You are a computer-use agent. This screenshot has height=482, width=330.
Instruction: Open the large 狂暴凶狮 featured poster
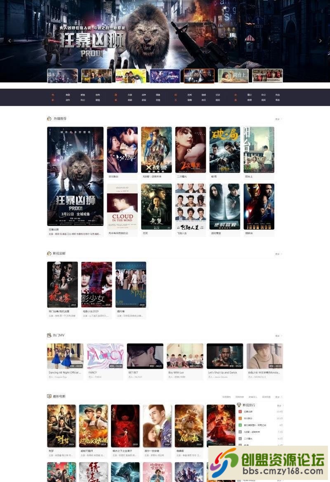[75, 176]
